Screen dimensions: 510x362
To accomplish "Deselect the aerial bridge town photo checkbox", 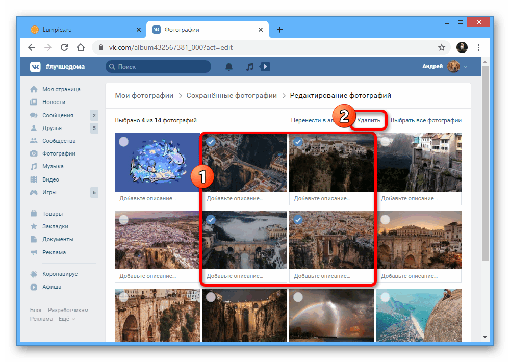I will (x=211, y=142).
